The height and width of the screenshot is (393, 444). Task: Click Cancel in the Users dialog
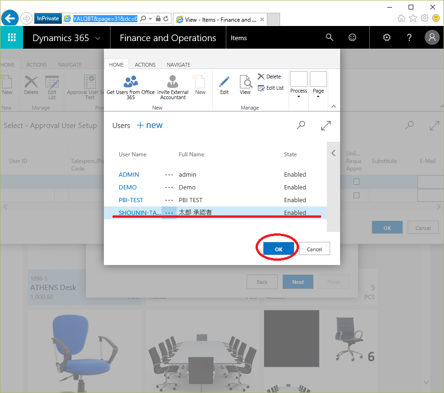314,249
